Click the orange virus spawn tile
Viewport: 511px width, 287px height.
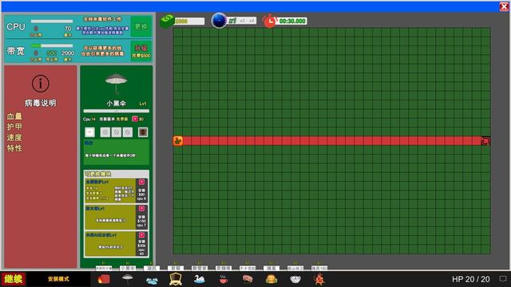tap(177, 140)
